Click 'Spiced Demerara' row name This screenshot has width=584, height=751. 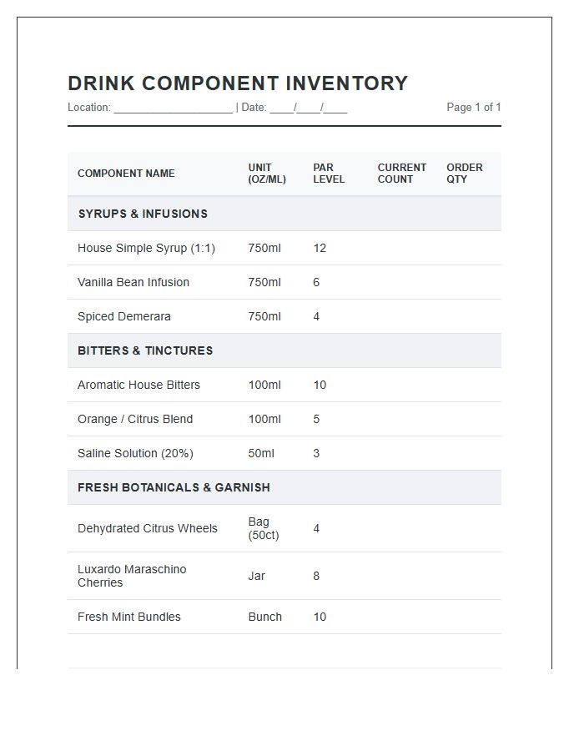click(x=124, y=316)
